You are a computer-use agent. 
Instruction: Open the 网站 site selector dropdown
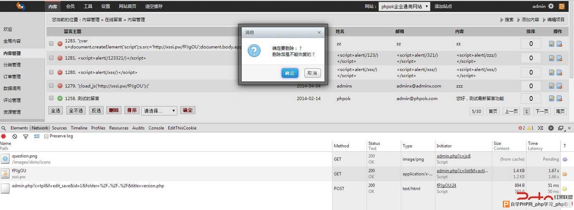point(404,6)
